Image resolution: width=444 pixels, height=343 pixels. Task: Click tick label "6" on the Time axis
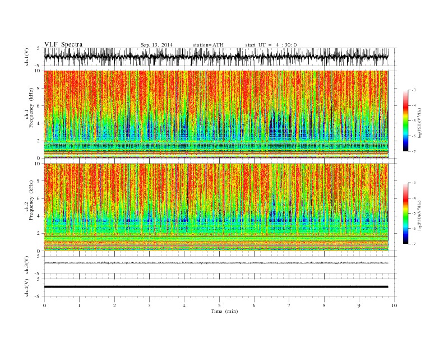[254, 305]
